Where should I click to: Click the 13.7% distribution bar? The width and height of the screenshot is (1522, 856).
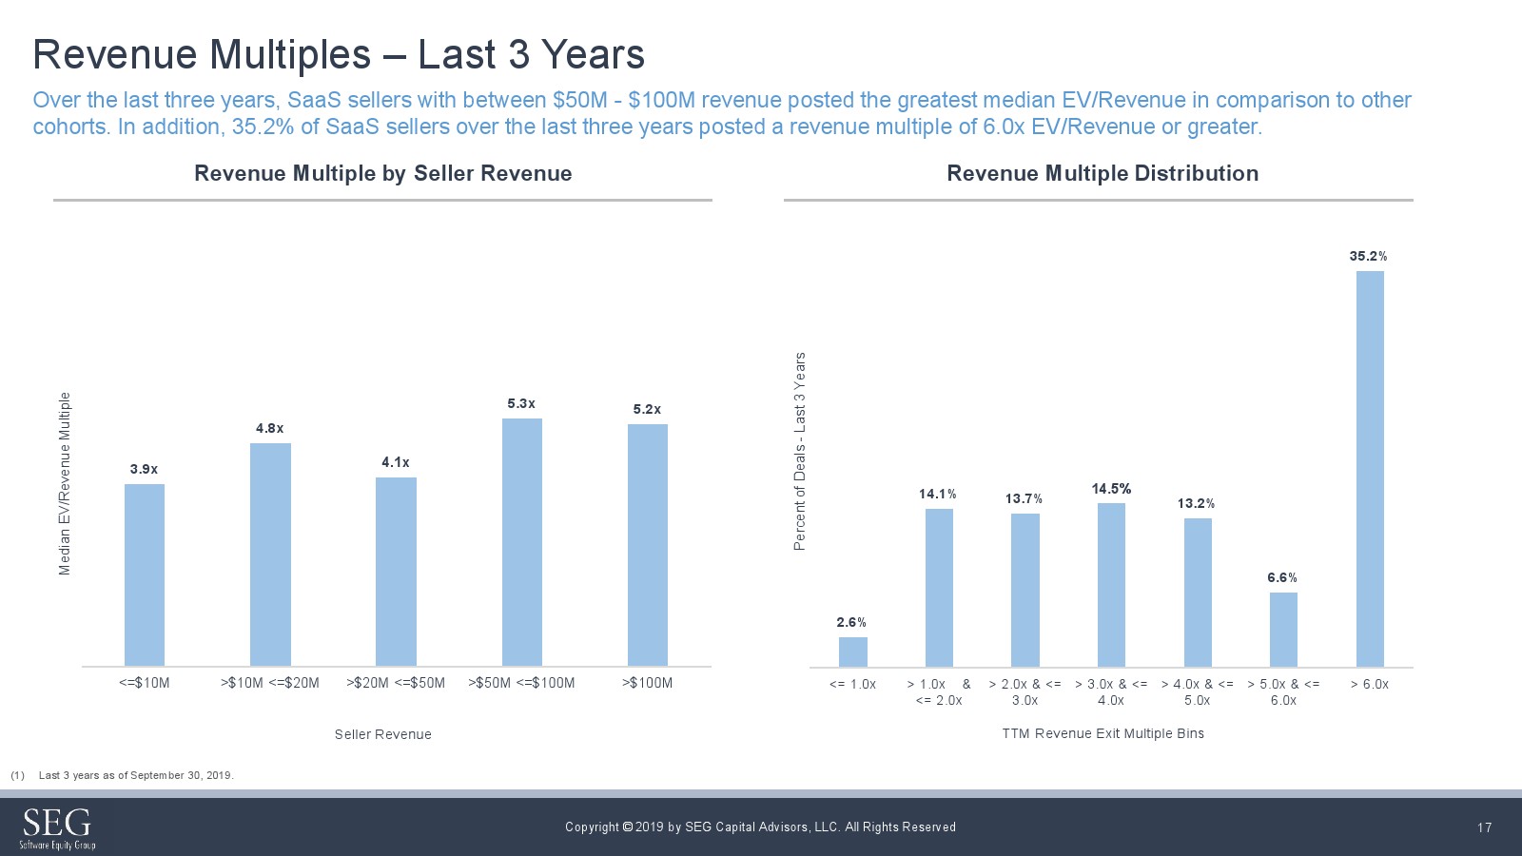click(1024, 590)
